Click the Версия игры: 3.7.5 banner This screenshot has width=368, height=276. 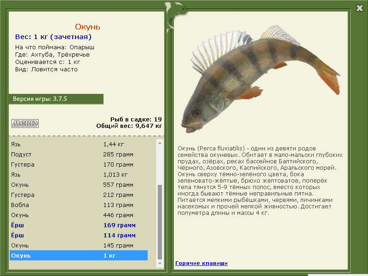click(x=56, y=99)
